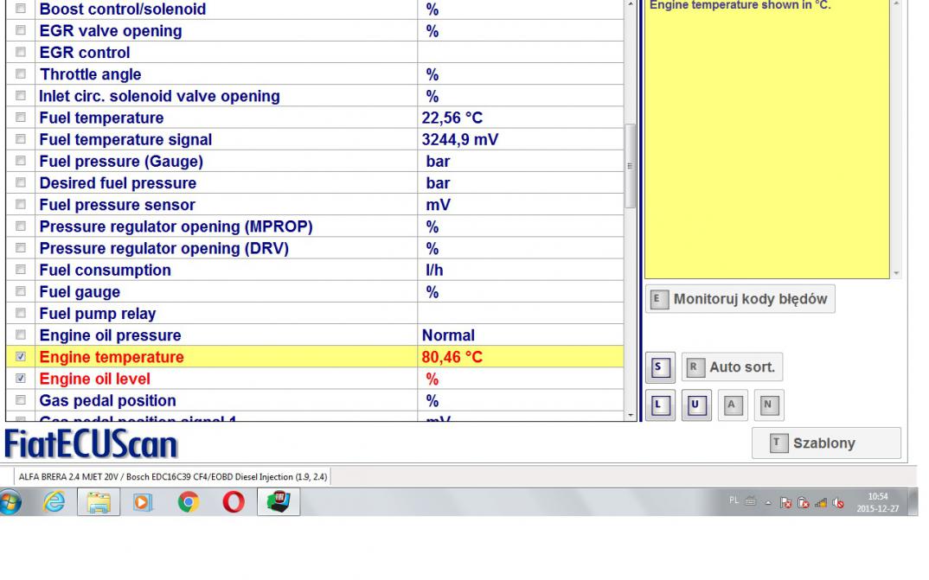Select Pressure regulator opening (DRV) row
The height and width of the screenshot is (580, 929).
click(315, 248)
